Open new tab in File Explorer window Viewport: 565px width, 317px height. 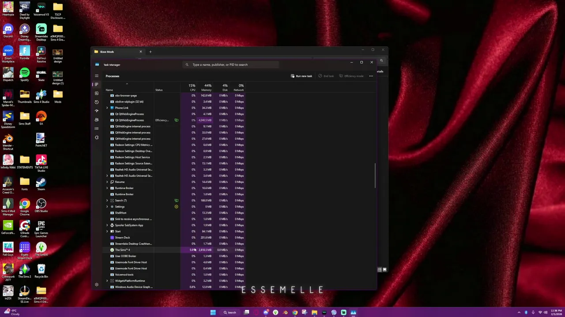(x=150, y=52)
